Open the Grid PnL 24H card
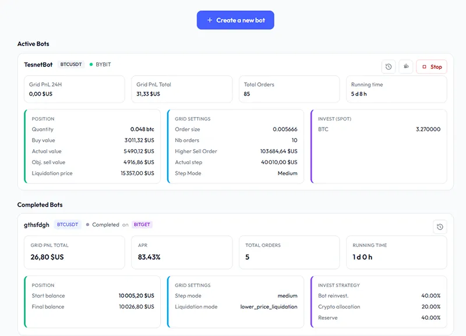Viewport: 466px width, 336px height. [75, 89]
